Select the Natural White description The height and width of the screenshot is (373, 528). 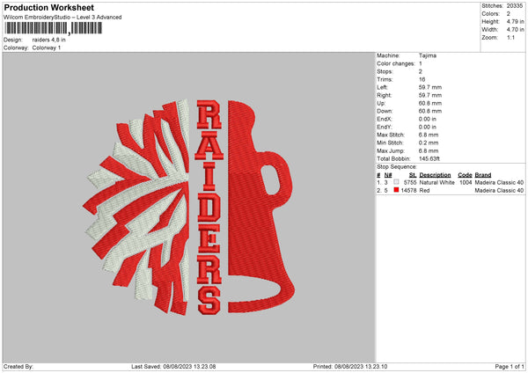click(436, 182)
